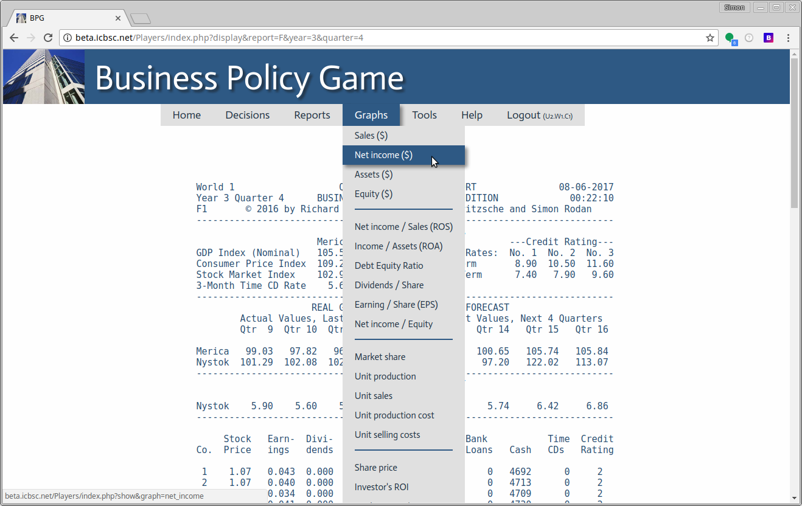Choose Debt Equity Ratio from the Graphs menu
This screenshot has width=802, height=506.
389,266
